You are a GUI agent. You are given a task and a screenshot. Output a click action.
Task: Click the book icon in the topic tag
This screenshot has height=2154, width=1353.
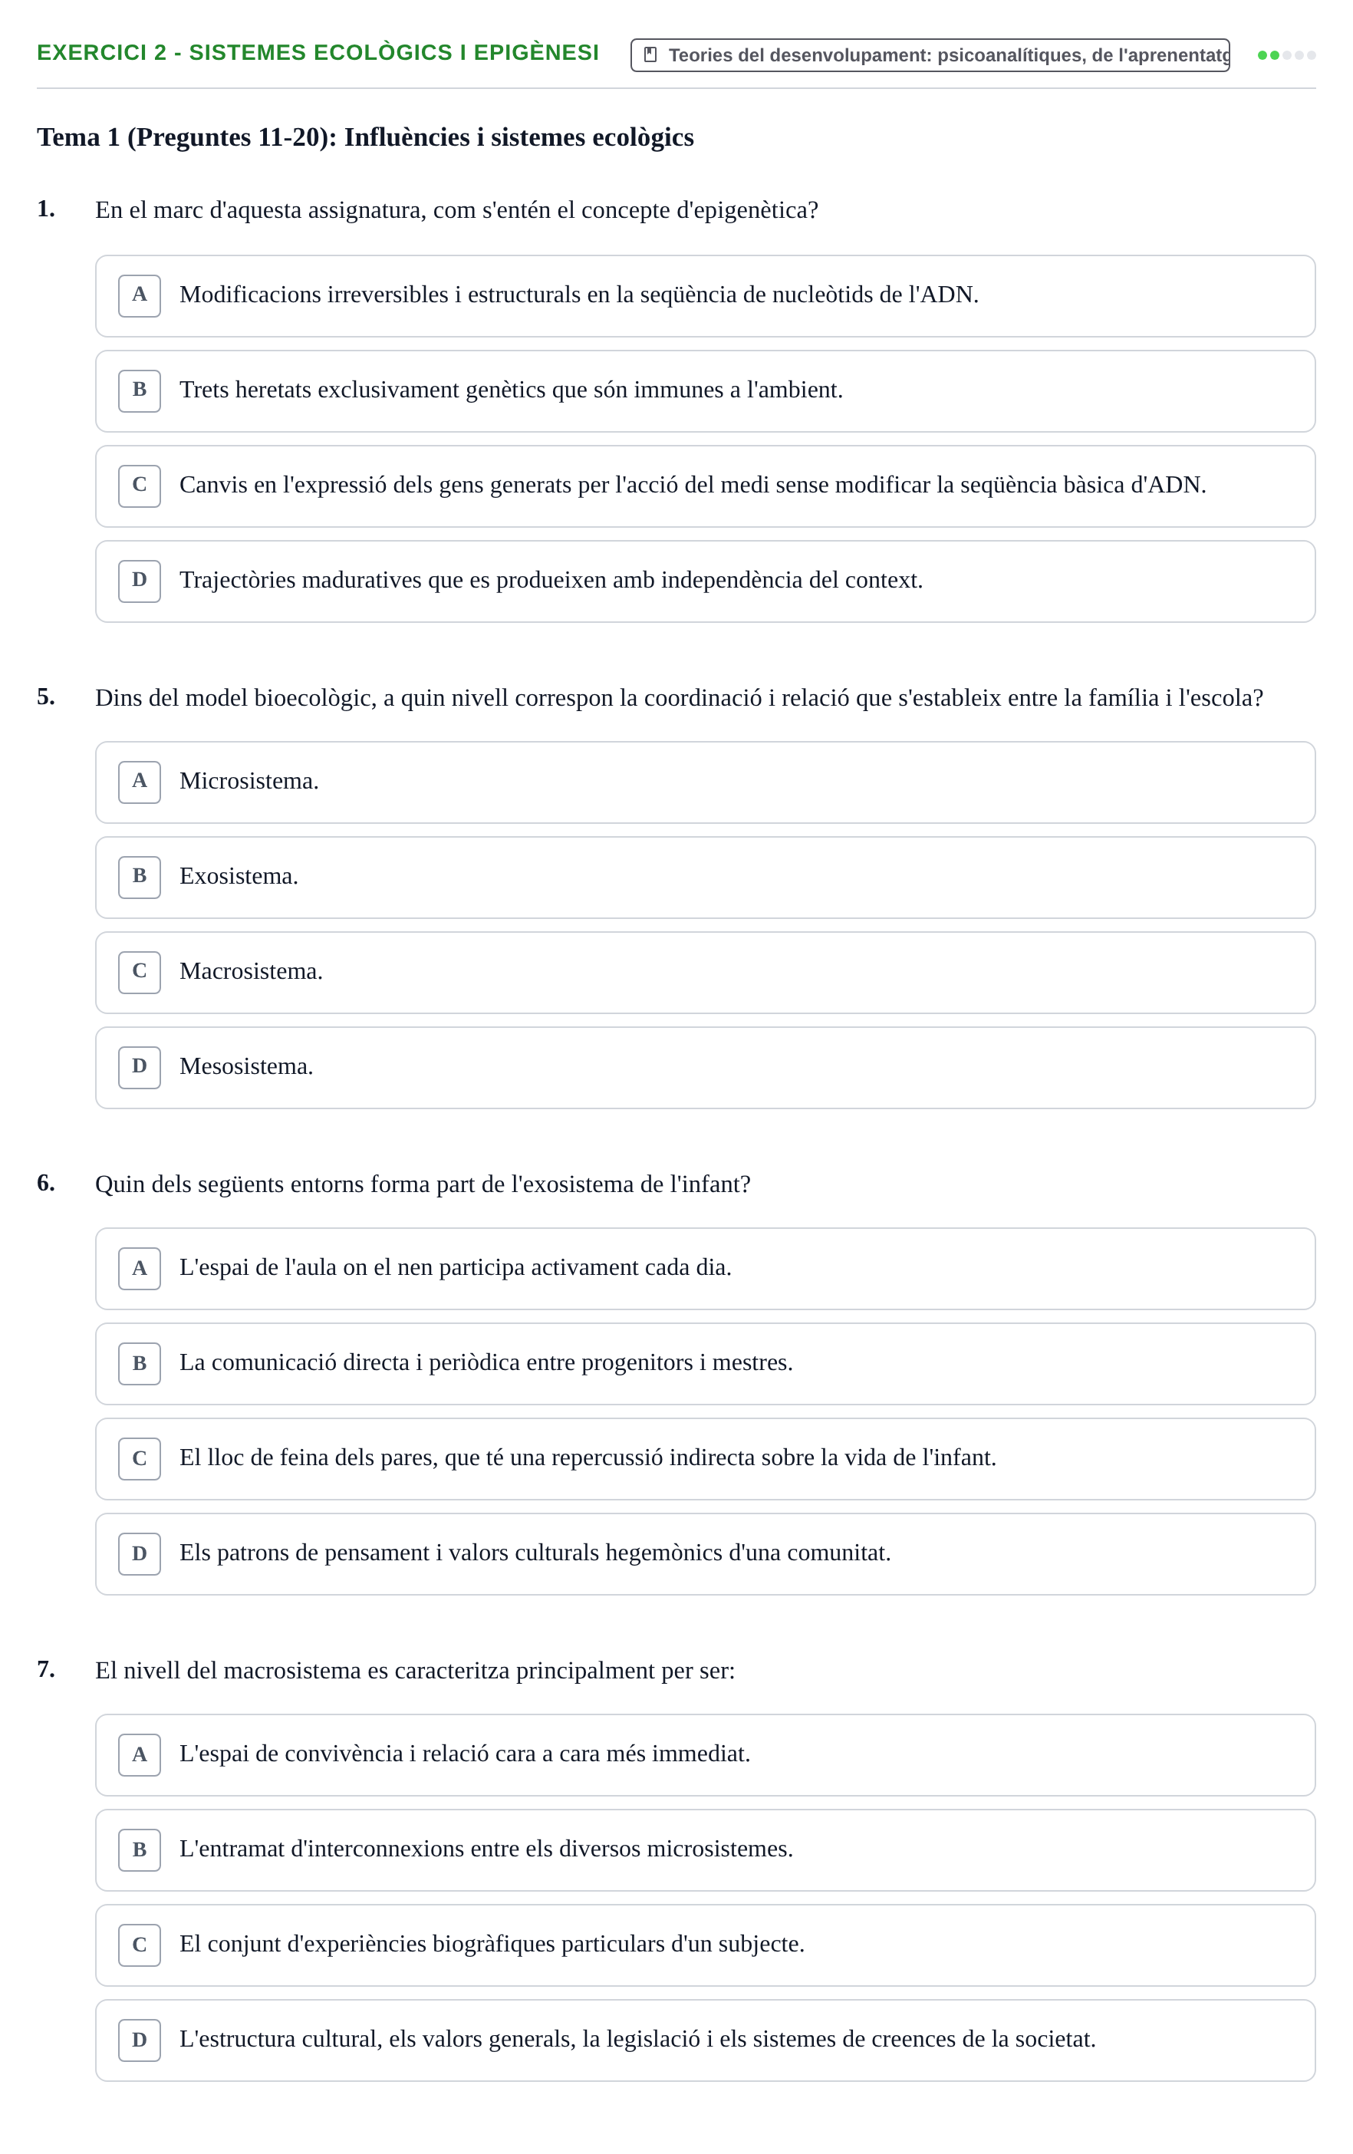650,54
